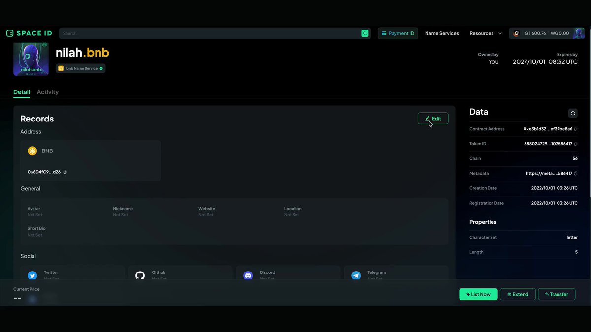Click the Location Not Set field
The height and width of the screenshot is (332, 591).
pyautogui.click(x=293, y=211)
